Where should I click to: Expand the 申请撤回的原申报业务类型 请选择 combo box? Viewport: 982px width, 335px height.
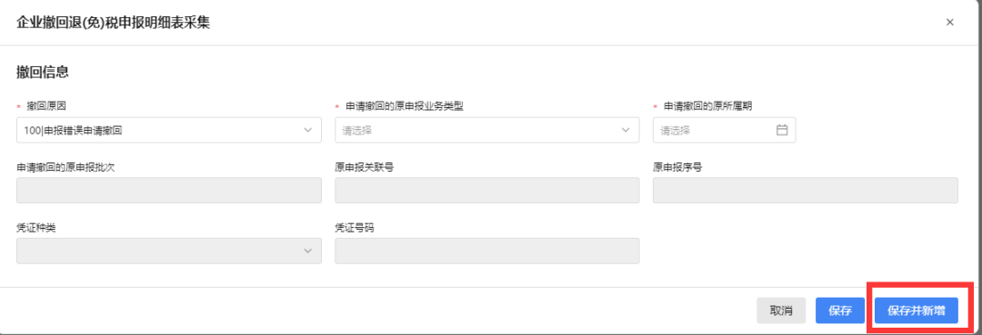point(487,130)
